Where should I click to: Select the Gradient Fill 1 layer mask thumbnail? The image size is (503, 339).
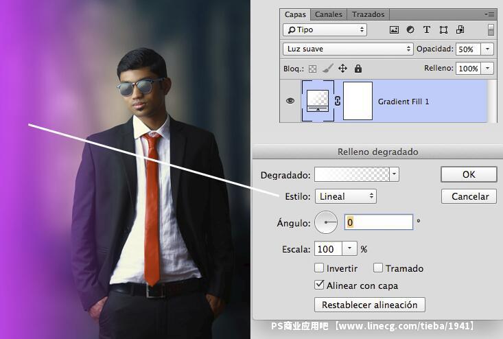point(358,101)
